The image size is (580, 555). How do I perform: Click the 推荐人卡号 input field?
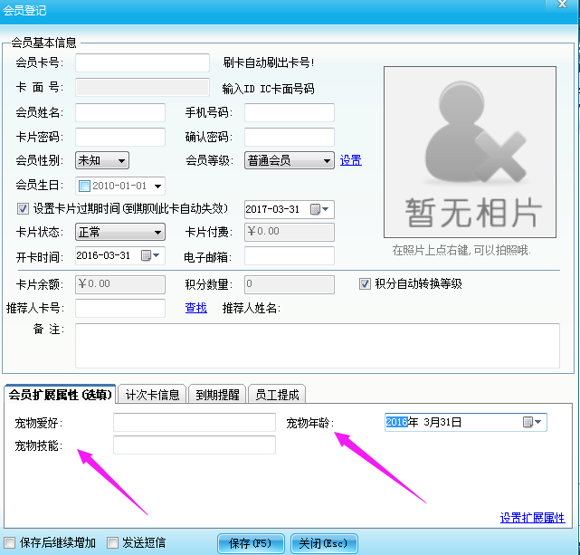[120, 308]
